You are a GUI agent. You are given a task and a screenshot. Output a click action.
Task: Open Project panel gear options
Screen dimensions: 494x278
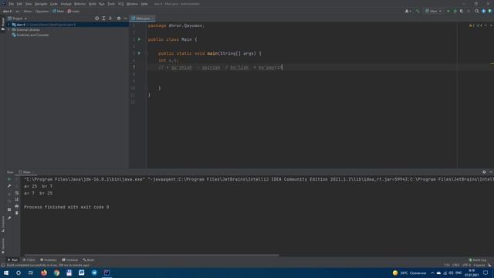point(119,19)
